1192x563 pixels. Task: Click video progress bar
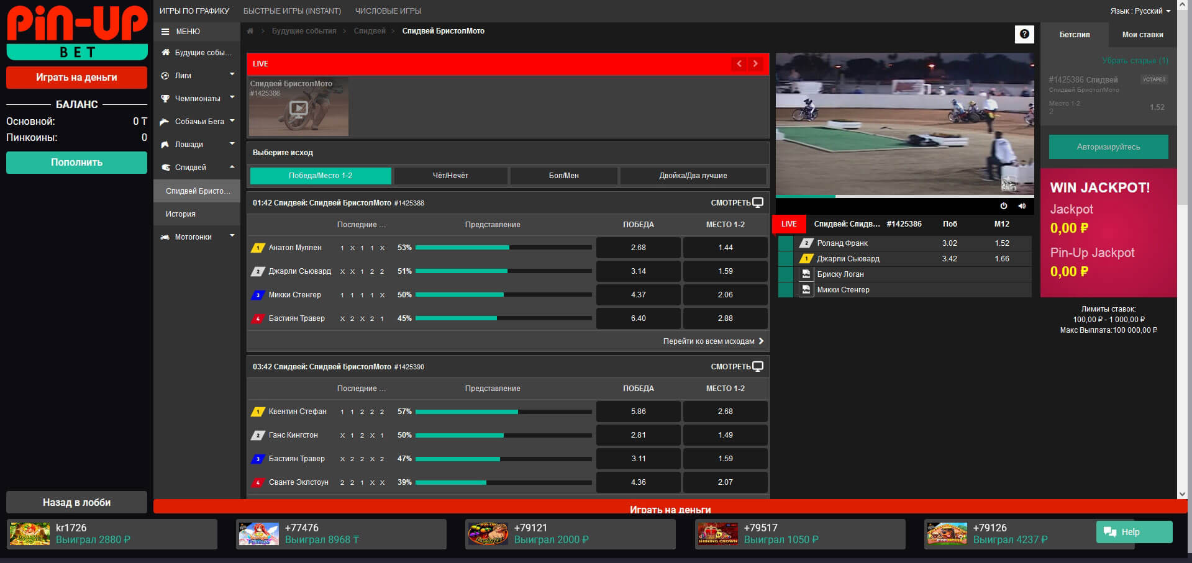(x=904, y=196)
